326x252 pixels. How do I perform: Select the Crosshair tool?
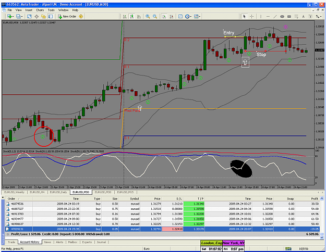(251, 16)
